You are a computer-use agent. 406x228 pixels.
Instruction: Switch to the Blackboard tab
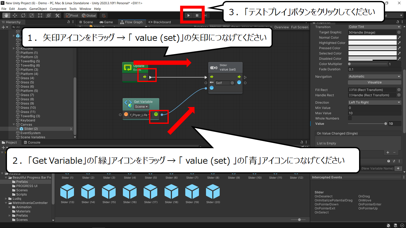click(160, 22)
